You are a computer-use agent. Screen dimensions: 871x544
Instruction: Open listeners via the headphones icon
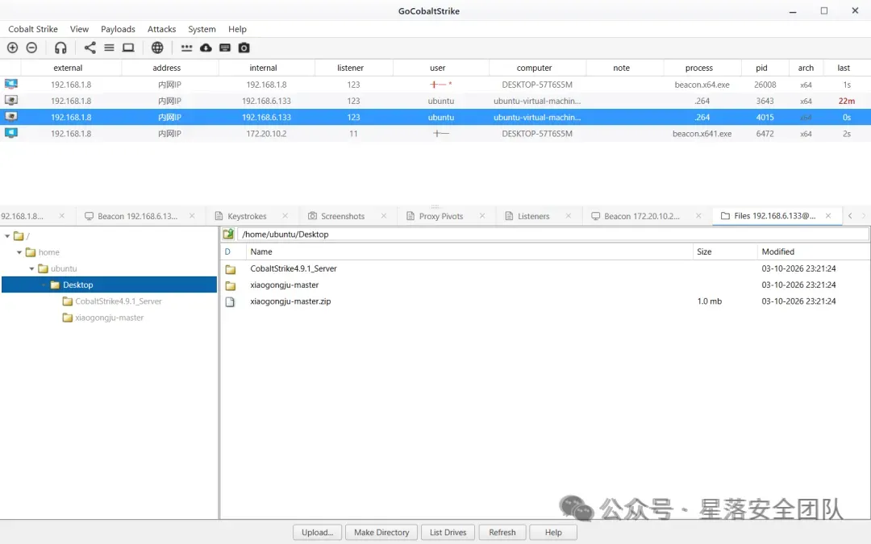click(60, 48)
